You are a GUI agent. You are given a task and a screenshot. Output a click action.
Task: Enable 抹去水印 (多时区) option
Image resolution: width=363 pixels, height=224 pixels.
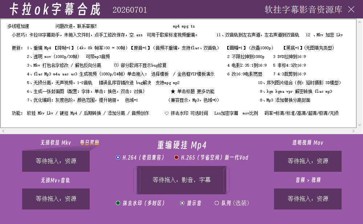pyautogui.click(x=140, y=203)
